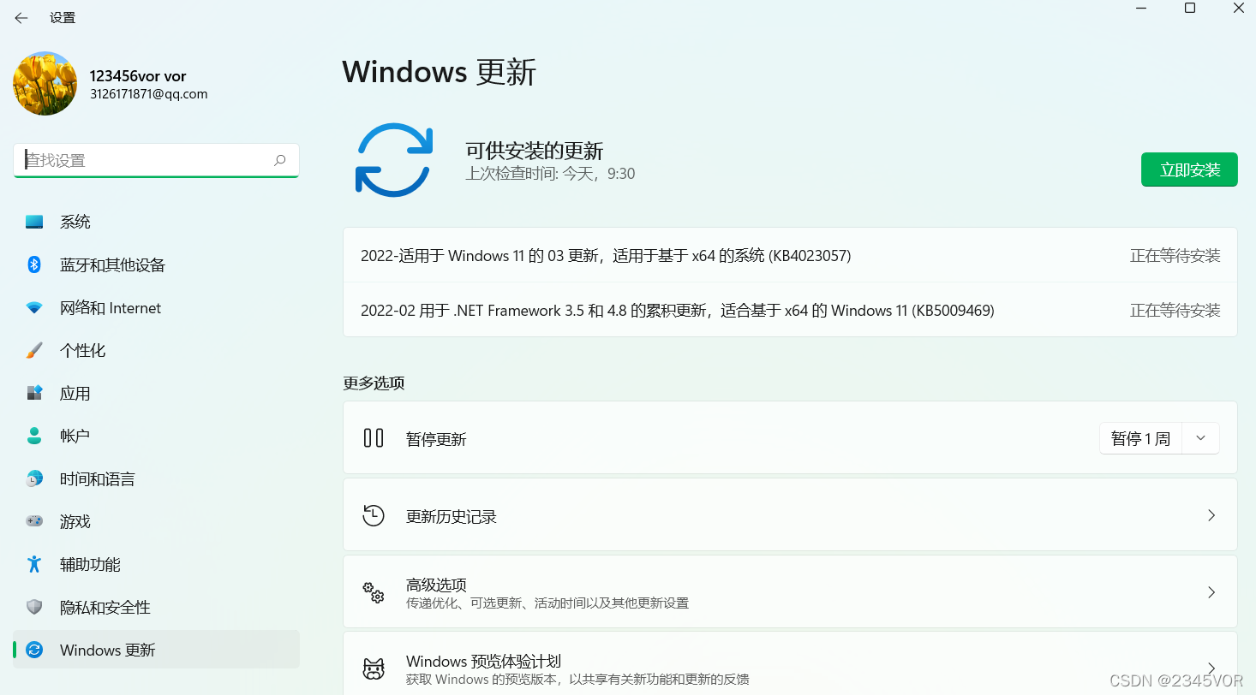
Task: Click the KB4023057 update entry text
Action: coord(606,255)
